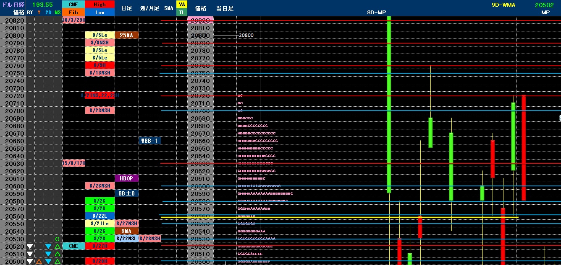This screenshot has width=561, height=265.
Task: Click the red 8/27H cell
Action: click(100, 246)
